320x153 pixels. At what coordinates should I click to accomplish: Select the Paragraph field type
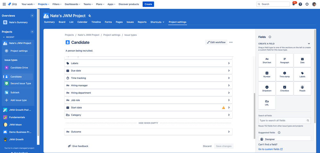[284, 60]
